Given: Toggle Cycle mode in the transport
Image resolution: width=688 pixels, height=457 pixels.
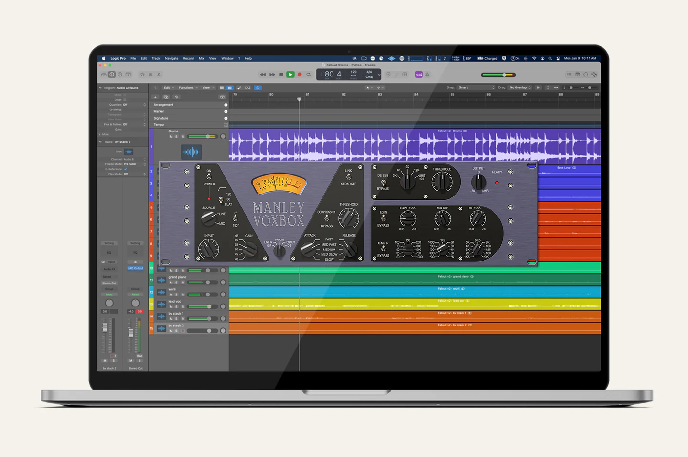Looking at the screenshot, I should coord(309,75).
